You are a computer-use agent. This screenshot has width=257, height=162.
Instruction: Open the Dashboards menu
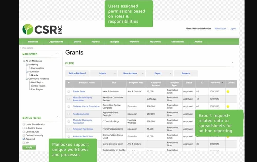(x=178, y=42)
